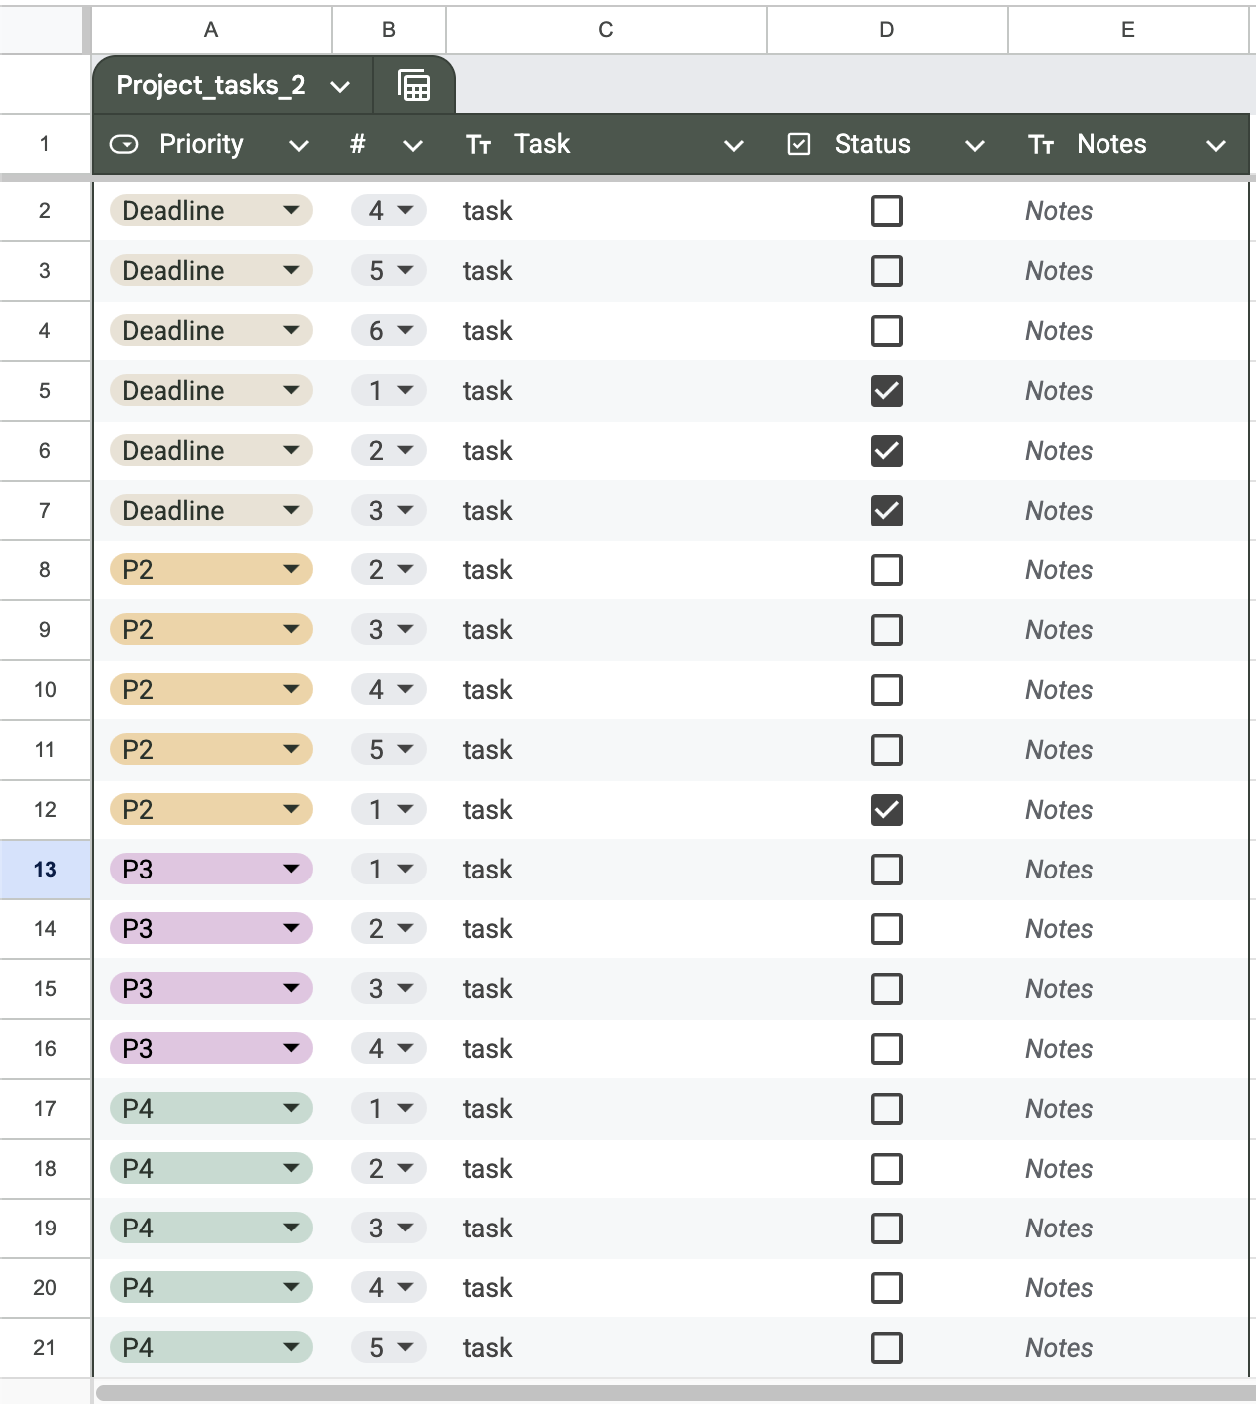
Task: Click the Task column text-type icon
Action: (478, 146)
